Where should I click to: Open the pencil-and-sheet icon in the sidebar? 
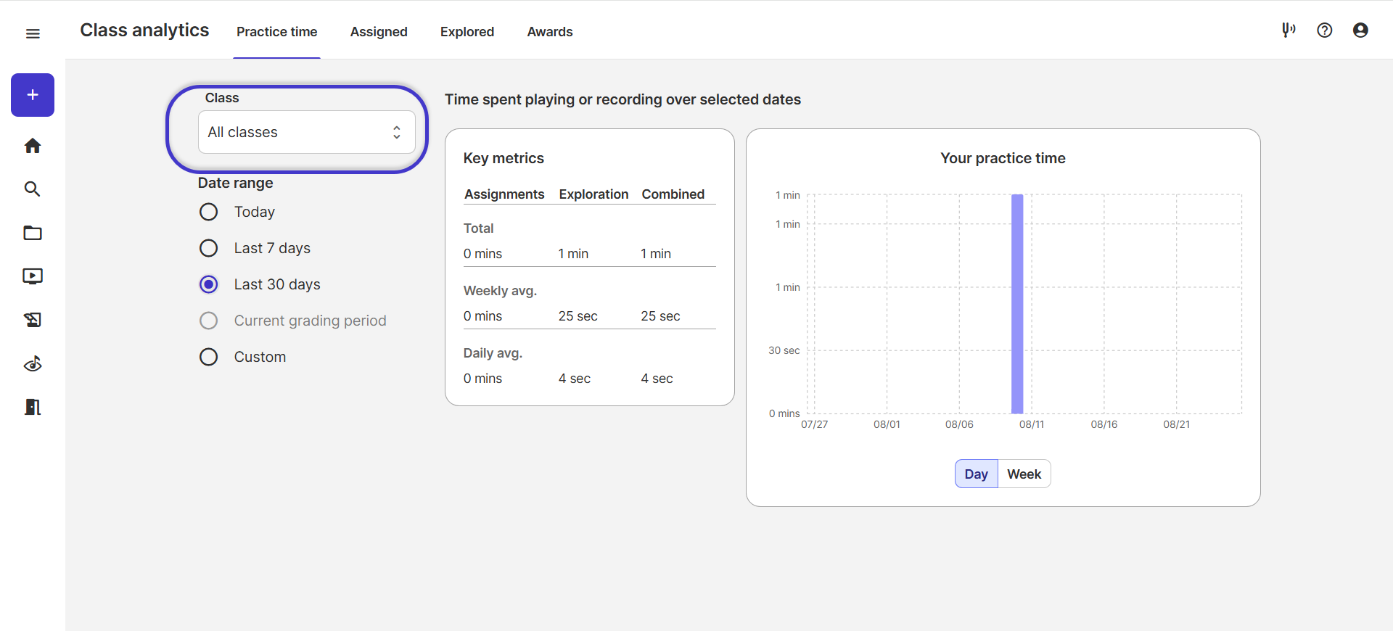click(x=33, y=320)
